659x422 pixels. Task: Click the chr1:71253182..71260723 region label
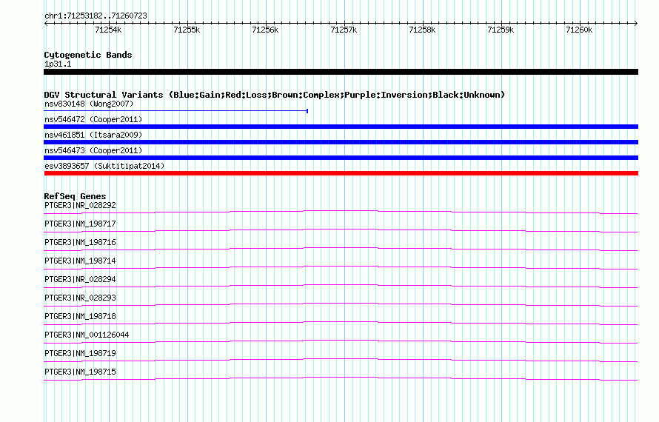coord(96,16)
